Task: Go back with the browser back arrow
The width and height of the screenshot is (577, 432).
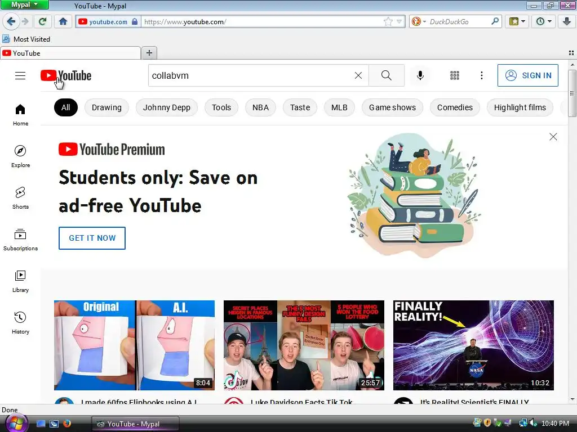Action: coord(11,21)
